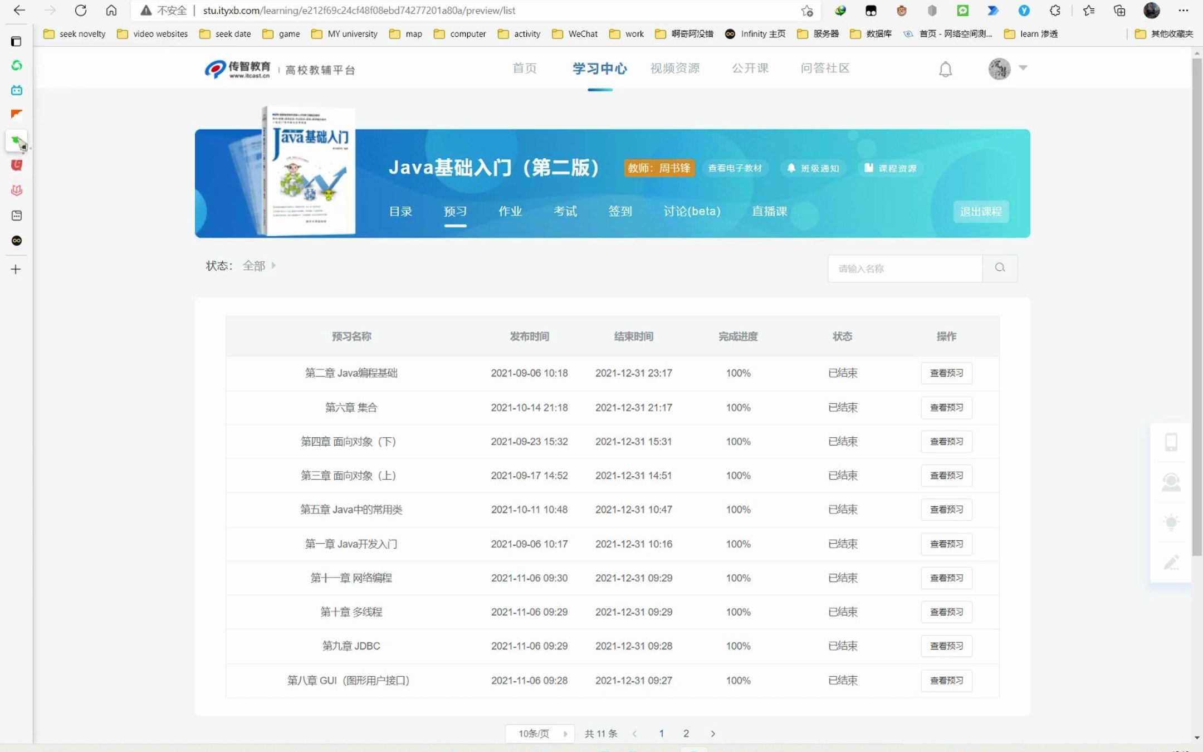
Task: Open the orange flag sidebar icon
Action: 17,114
